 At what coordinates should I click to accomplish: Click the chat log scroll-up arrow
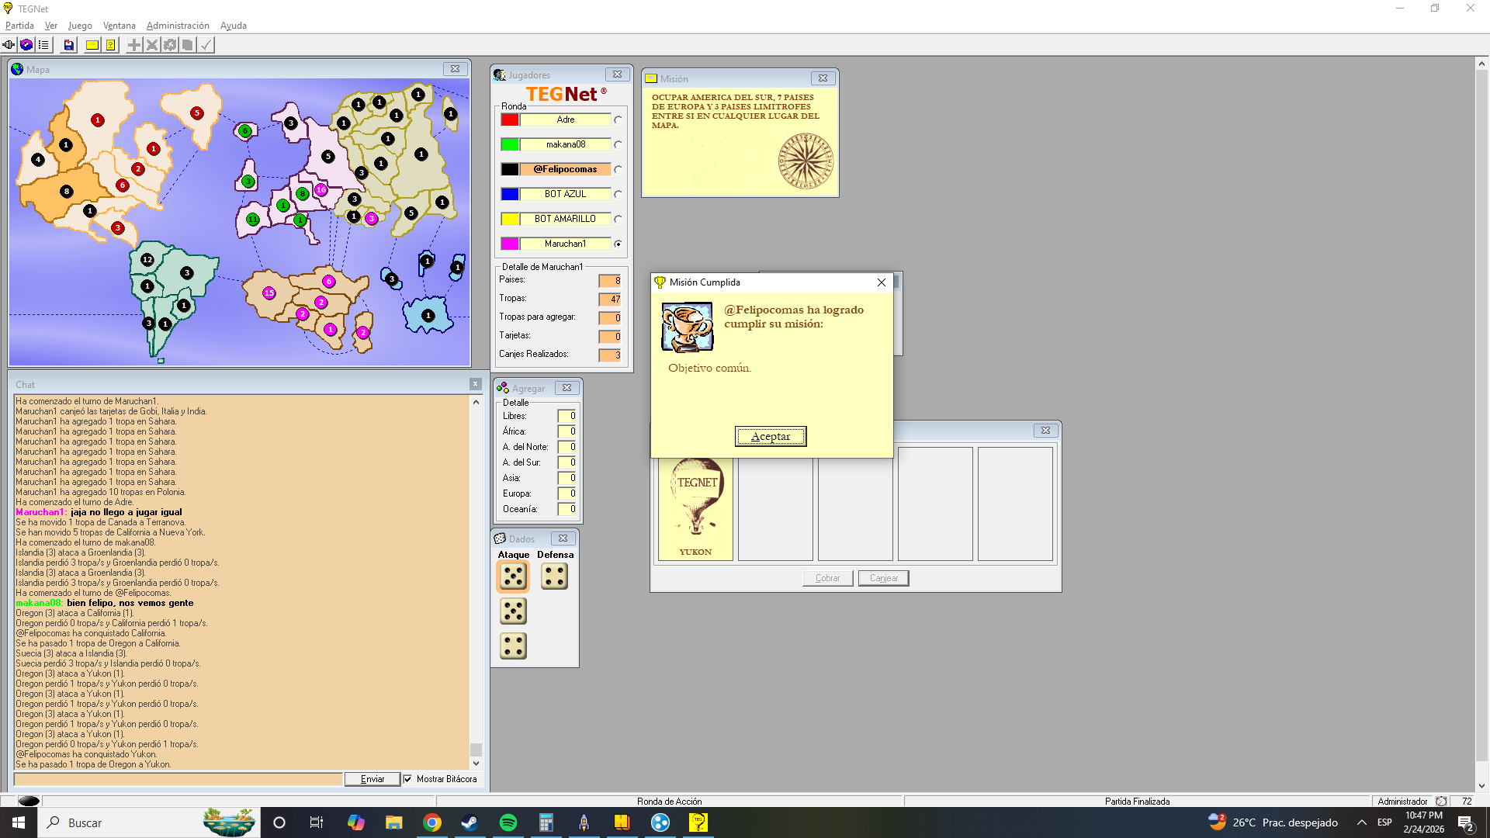point(476,402)
